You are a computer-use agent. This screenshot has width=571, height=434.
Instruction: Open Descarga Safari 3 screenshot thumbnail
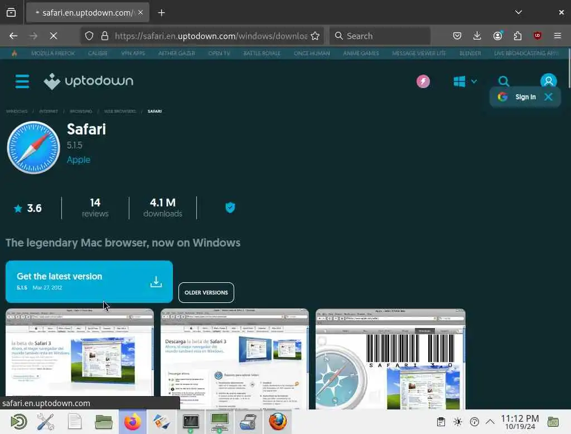point(235,359)
